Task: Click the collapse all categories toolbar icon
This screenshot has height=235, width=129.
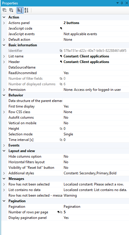Action: (x=5, y=10)
